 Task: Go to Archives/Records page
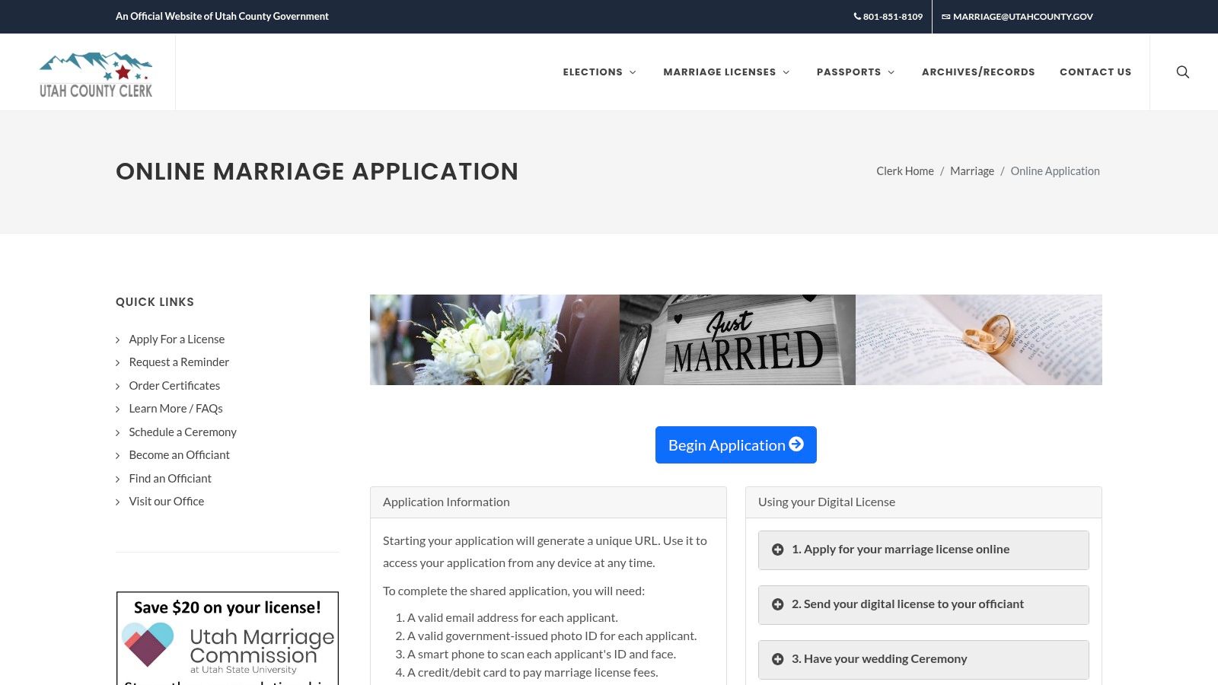coord(978,72)
